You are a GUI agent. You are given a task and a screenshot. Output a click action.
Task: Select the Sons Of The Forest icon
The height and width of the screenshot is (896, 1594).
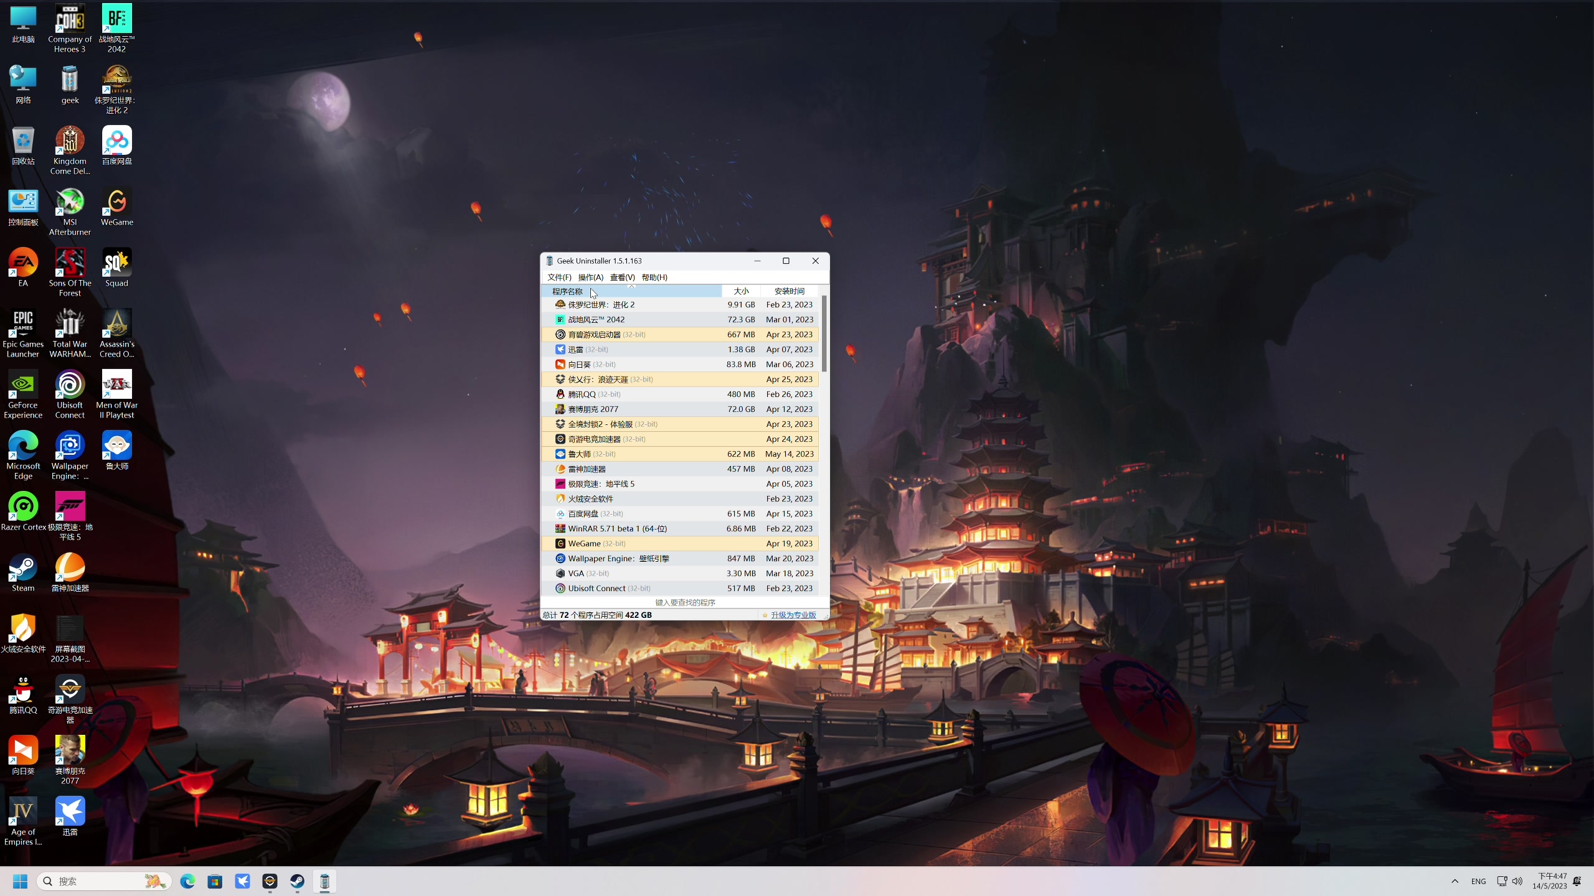click(x=70, y=273)
